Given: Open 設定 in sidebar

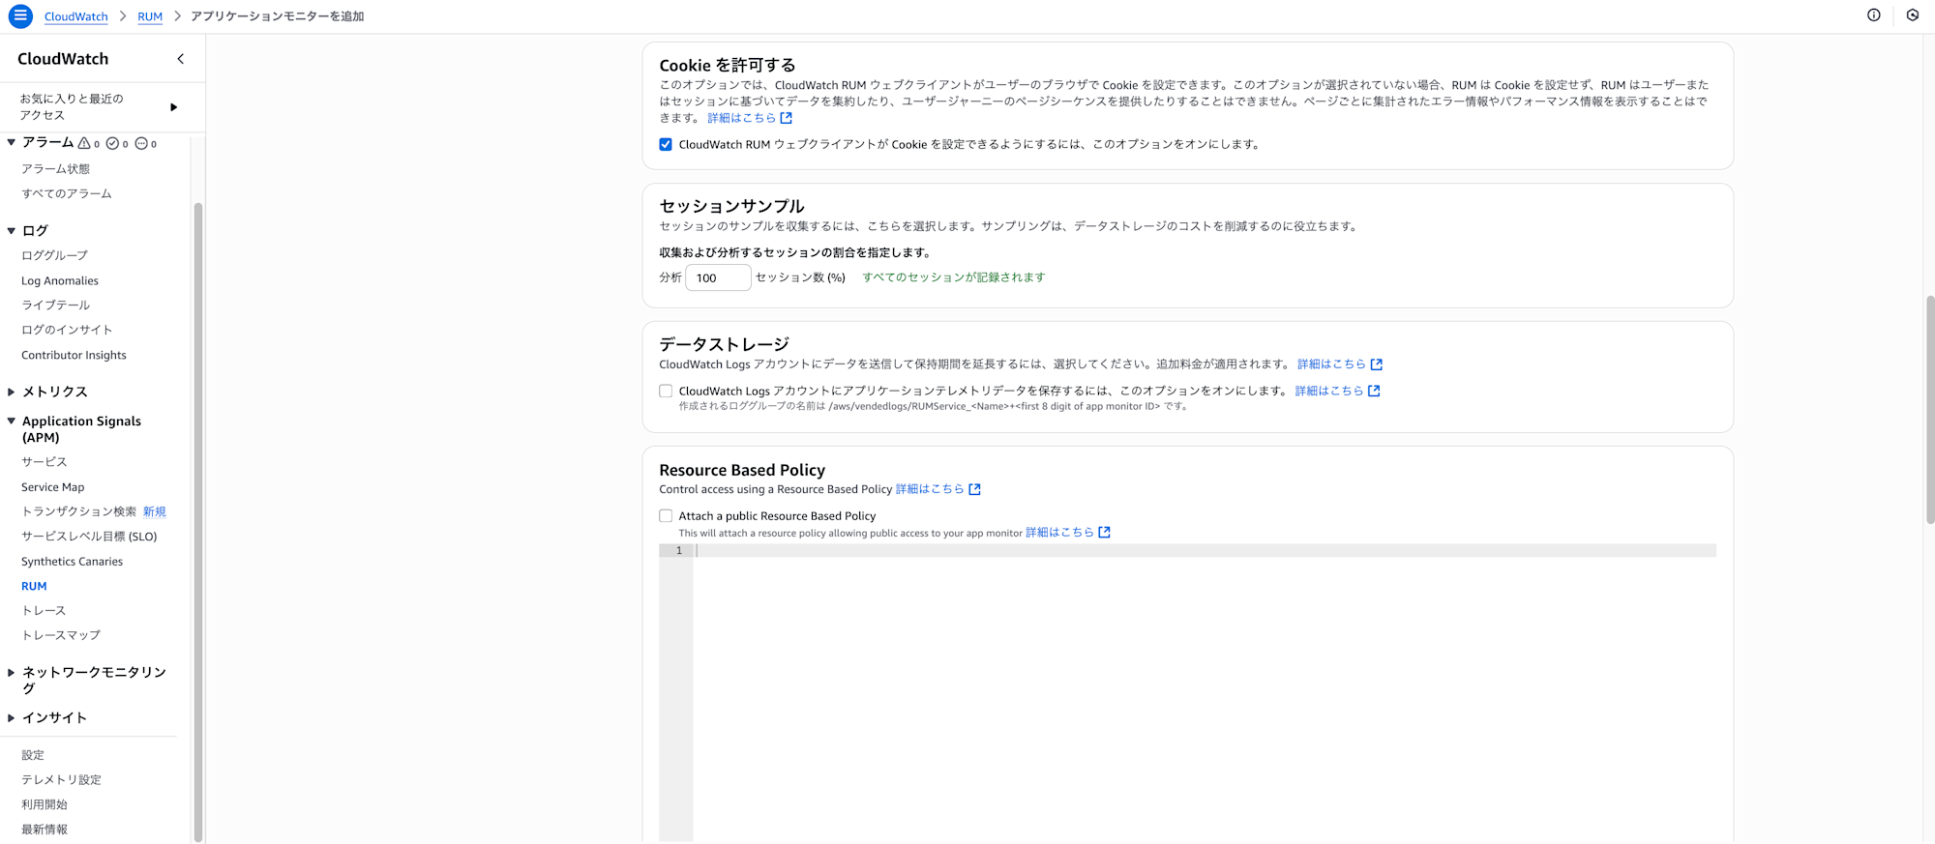Looking at the screenshot, I should point(33,755).
